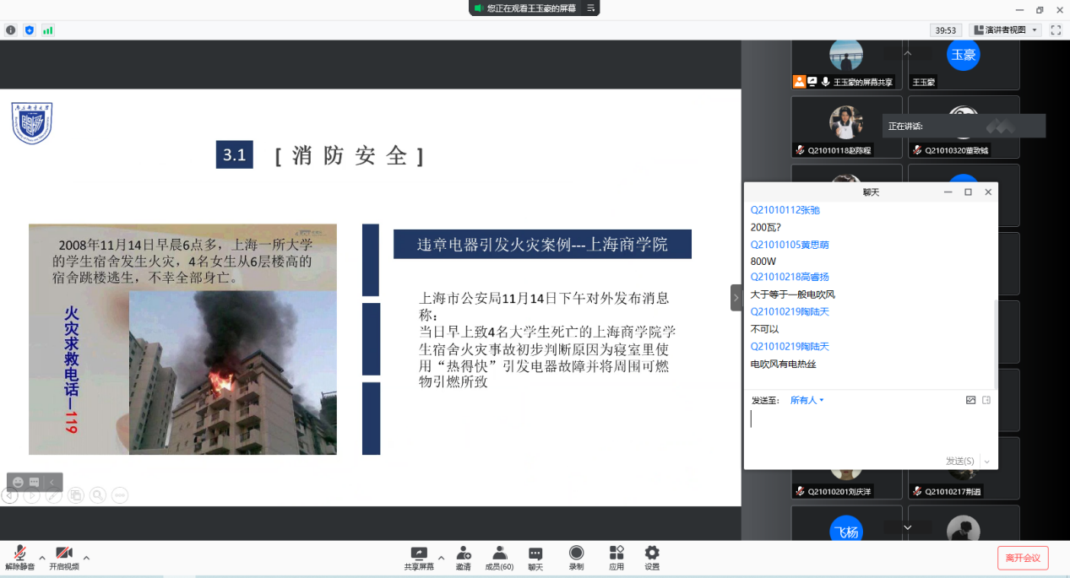The image size is (1070, 578).
Task: Click the Q21010201刘庆洋 participant label
Action: coord(839,491)
